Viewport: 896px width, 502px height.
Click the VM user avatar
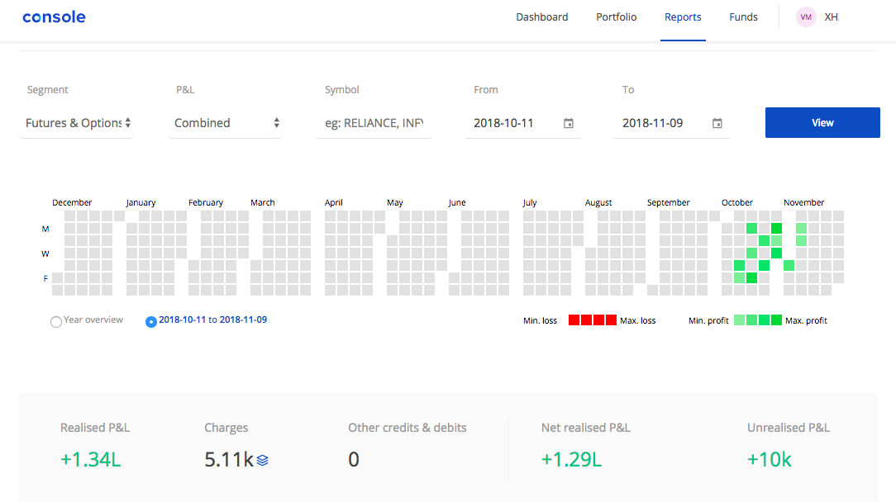(x=806, y=17)
